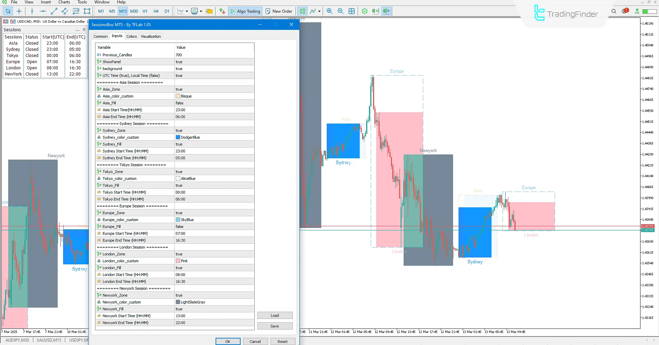This screenshot has height=345, width=659.
Task: Tile the chart windows
Action: click(351, 11)
